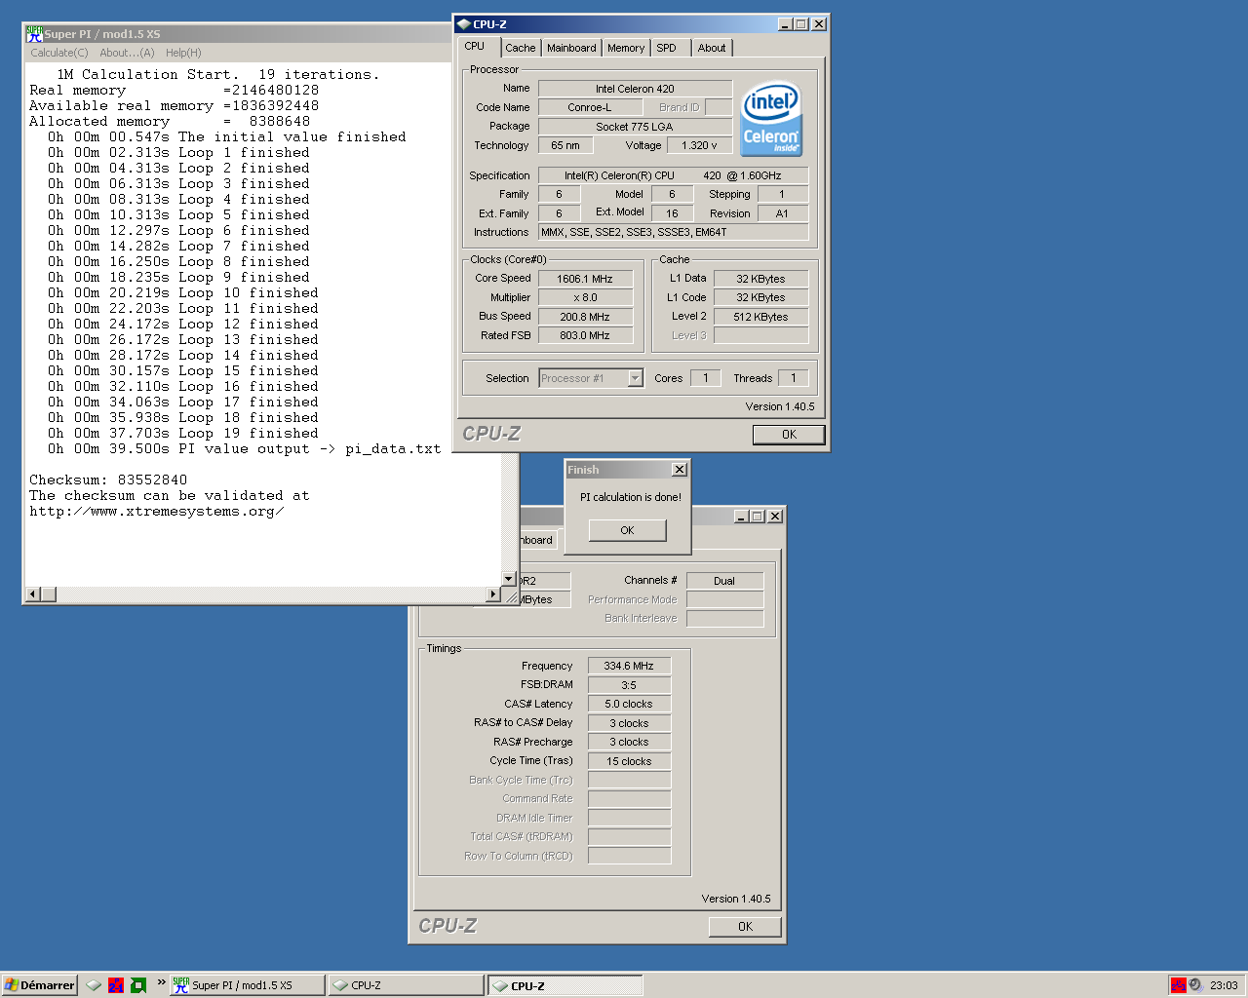
Task: Click the Intel Celeron inside logo
Action: click(771, 118)
